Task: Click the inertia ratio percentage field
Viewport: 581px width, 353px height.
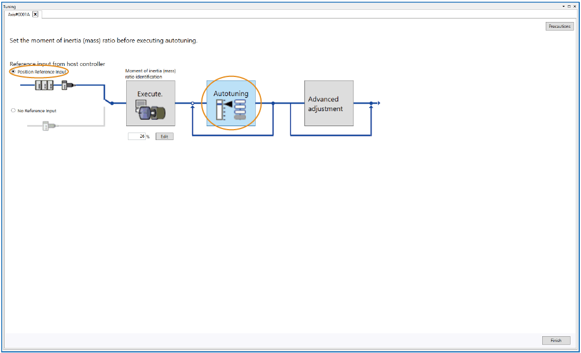Action: [137, 137]
